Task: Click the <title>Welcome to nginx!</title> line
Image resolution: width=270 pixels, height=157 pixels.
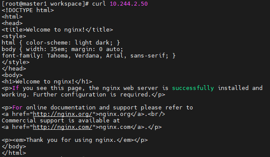Action: (x=57, y=30)
